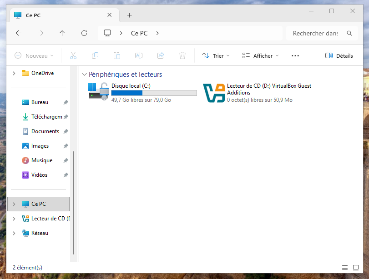Switch to details list view icon
Screen dimensions: 369x279
(x=345, y=268)
